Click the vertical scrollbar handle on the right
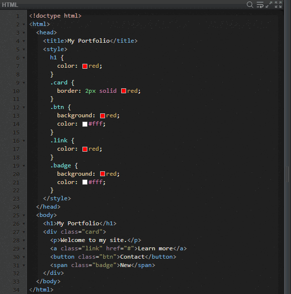 coord(287,174)
